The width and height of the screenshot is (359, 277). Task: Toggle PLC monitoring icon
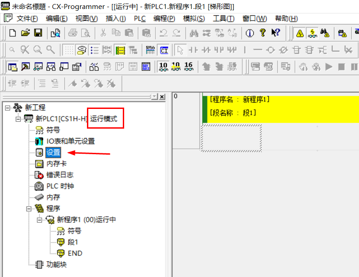312,34
